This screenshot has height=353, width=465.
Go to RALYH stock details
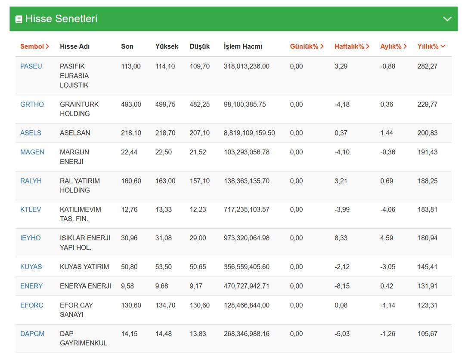pyautogui.click(x=31, y=181)
